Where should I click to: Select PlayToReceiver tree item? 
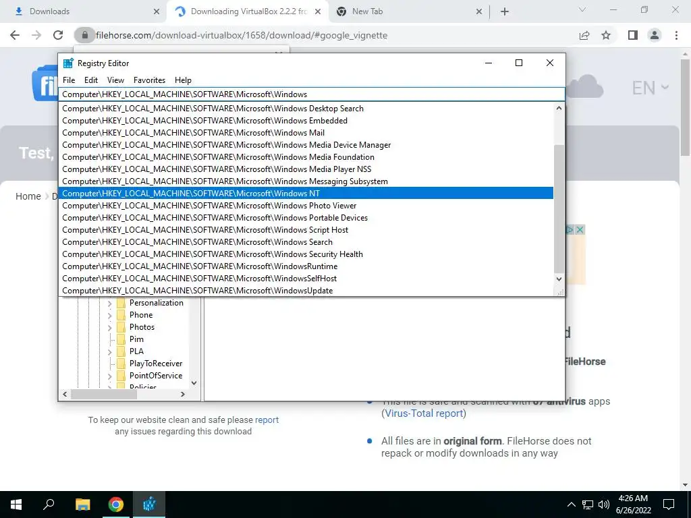coord(156,364)
